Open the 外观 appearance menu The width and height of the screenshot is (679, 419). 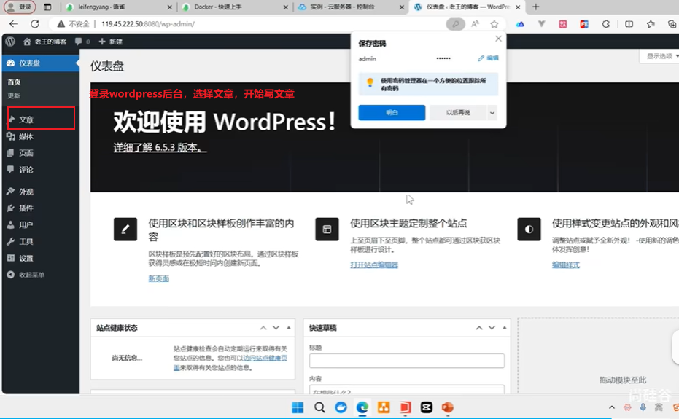41,192
